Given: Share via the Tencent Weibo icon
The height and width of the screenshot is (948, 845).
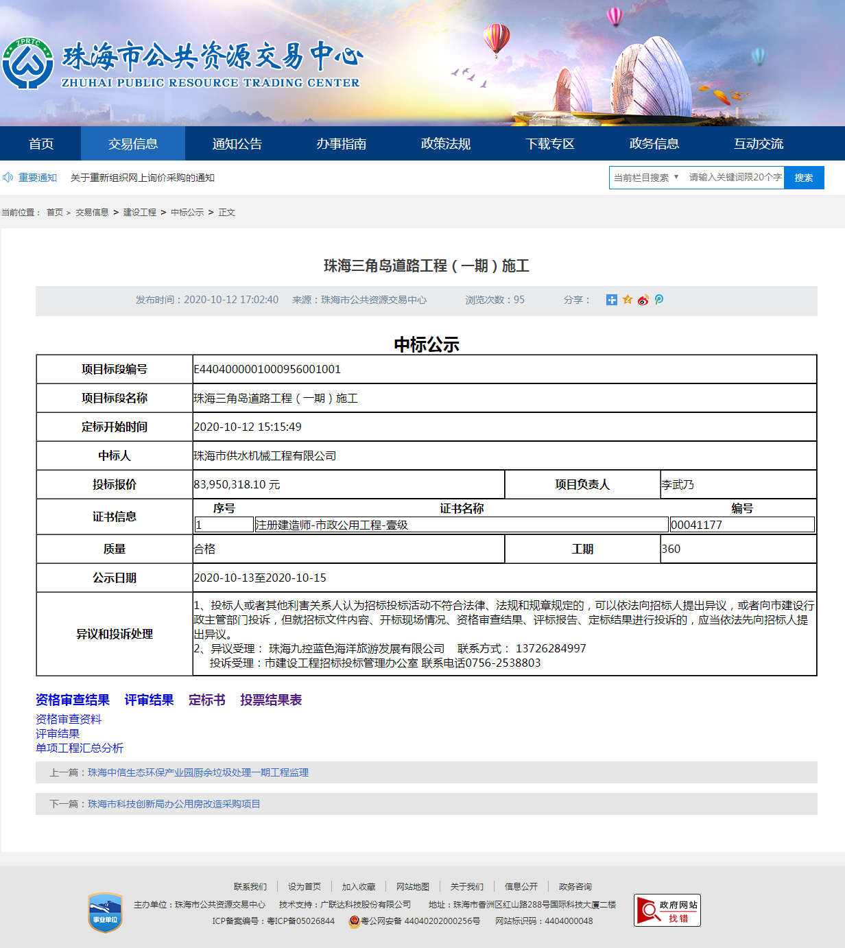Looking at the screenshot, I should pyautogui.click(x=659, y=300).
